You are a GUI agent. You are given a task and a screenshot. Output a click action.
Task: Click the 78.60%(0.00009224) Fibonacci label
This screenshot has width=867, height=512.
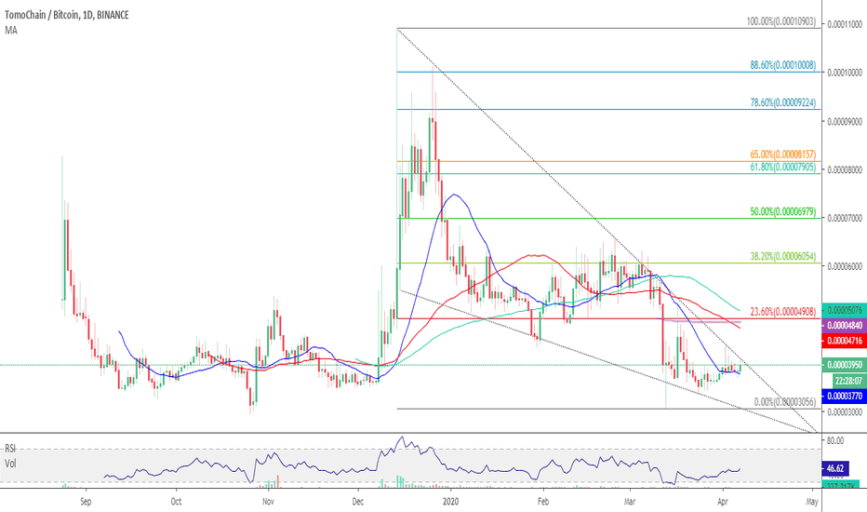tap(782, 103)
